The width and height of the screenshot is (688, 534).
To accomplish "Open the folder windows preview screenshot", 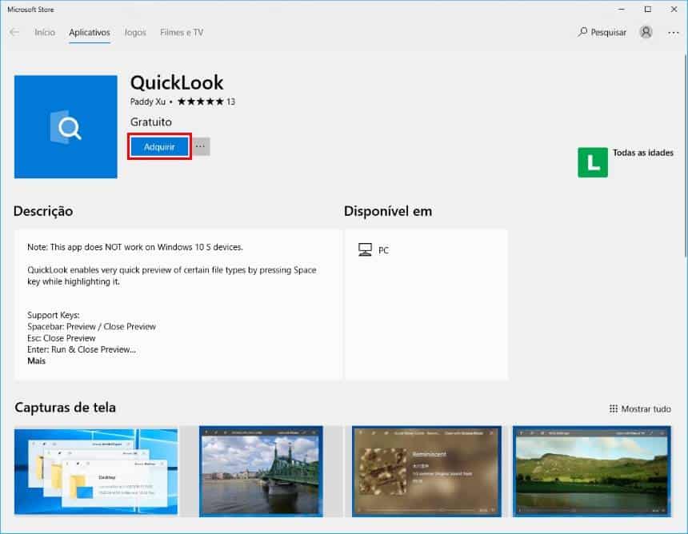I will tap(96, 472).
